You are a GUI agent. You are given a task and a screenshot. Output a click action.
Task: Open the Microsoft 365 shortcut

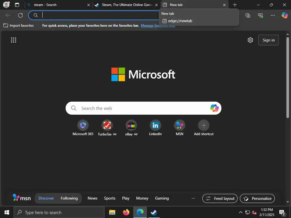coord(83,128)
